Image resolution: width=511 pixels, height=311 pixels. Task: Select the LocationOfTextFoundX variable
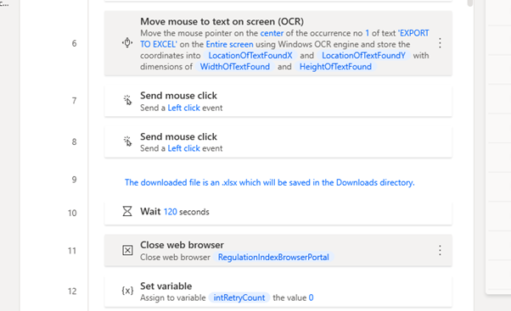[250, 56]
